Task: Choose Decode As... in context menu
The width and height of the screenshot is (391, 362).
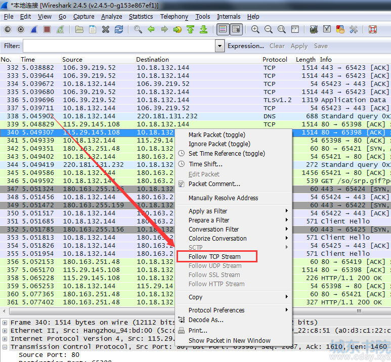Action: (206, 320)
